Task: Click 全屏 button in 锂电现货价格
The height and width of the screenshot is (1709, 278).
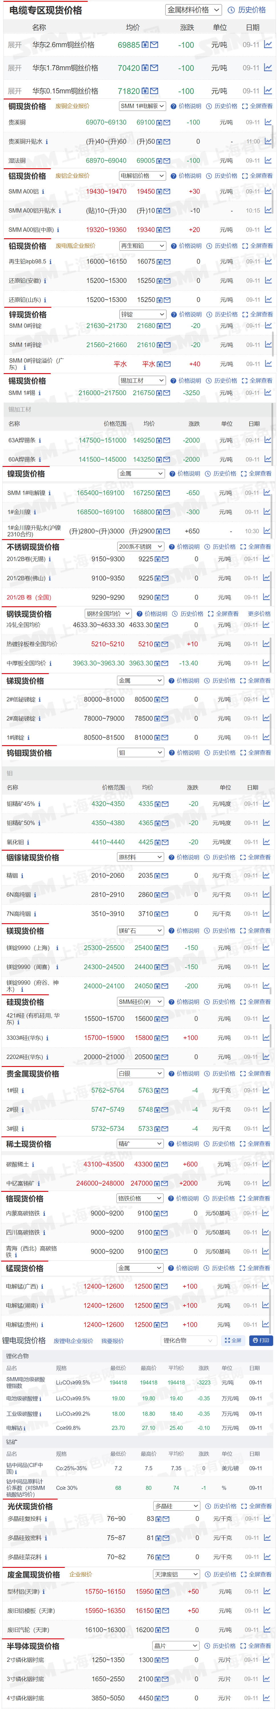Action: [x=233, y=1340]
